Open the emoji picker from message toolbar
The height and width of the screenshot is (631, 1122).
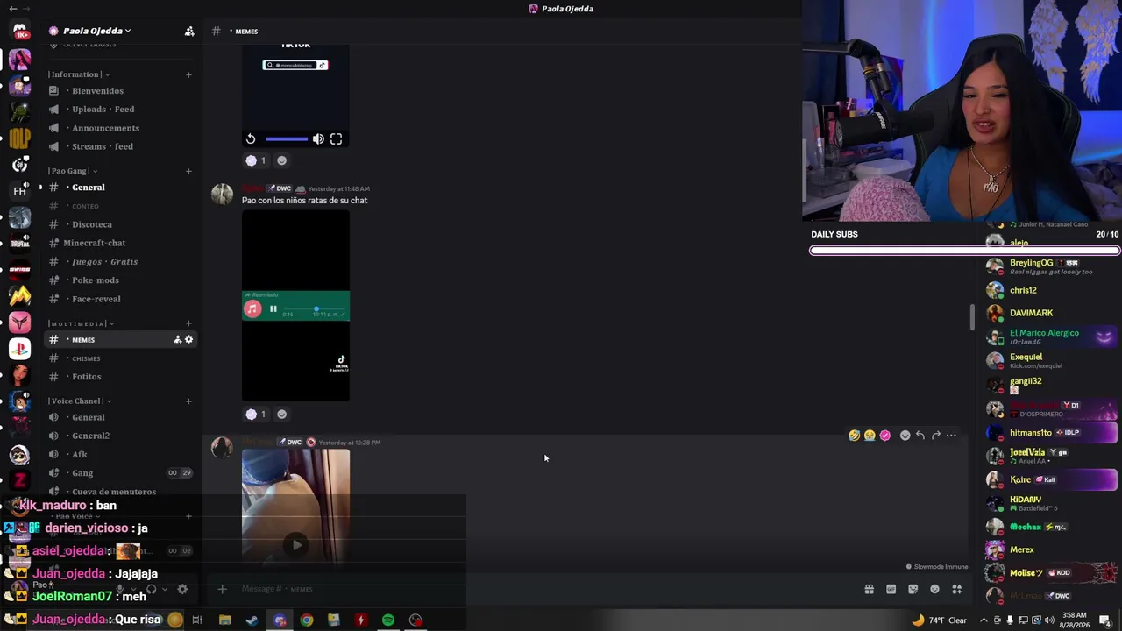tap(905, 435)
